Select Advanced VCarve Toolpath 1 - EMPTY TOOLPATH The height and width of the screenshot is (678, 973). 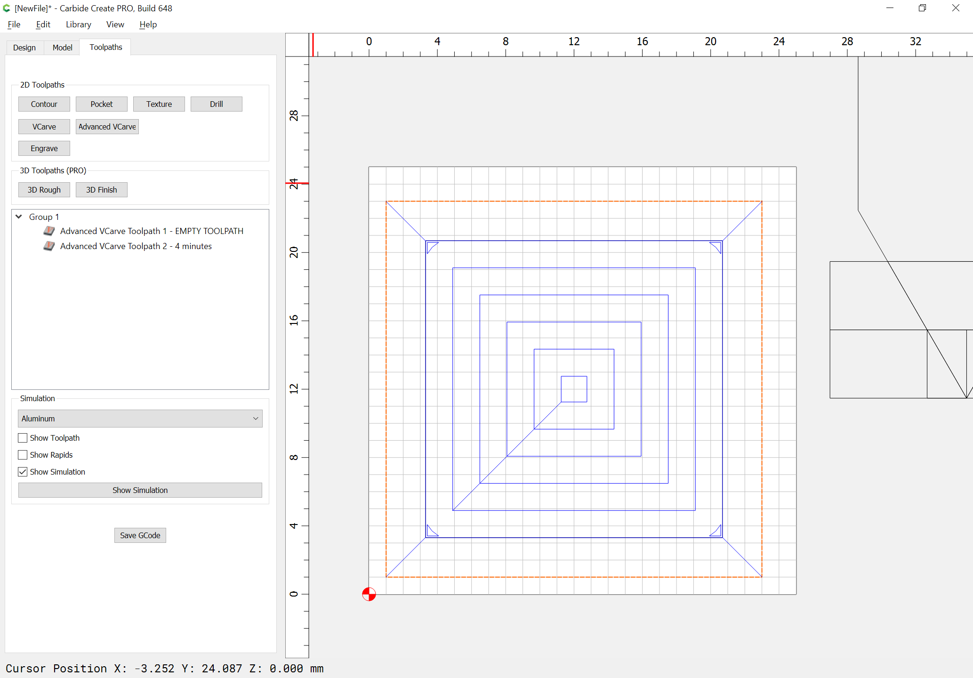[152, 231]
